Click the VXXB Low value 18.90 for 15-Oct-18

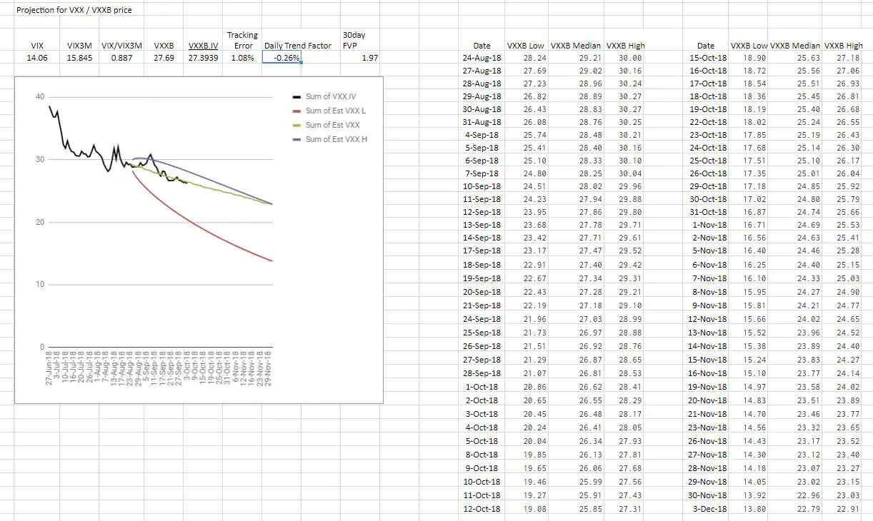tap(755, 58)
